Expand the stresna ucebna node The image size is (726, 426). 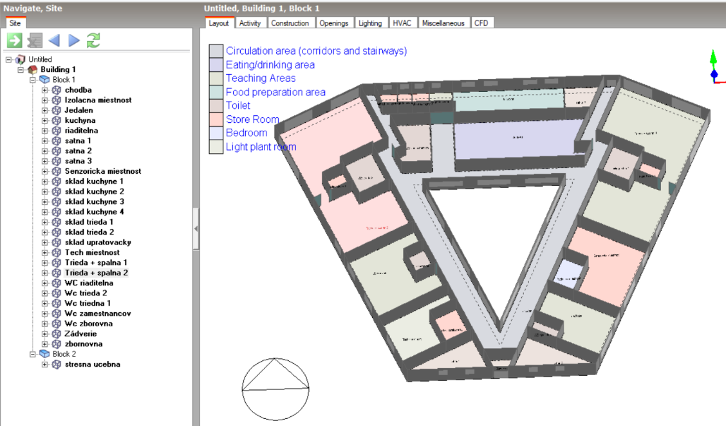45,364
